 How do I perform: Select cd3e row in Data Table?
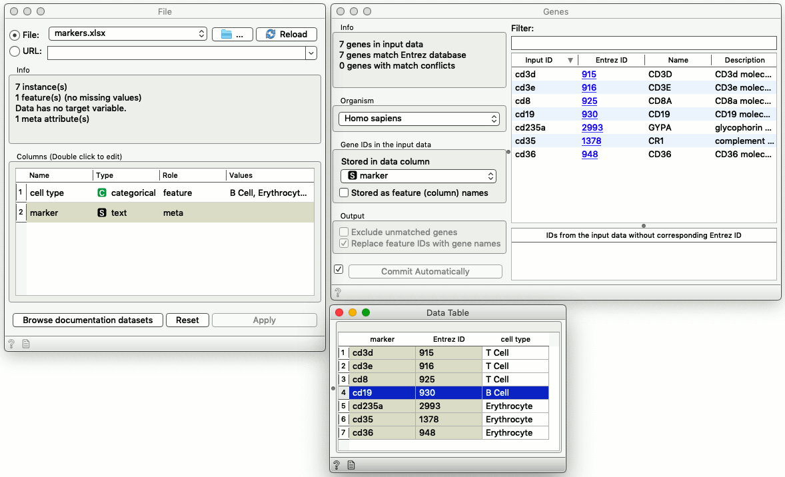444,366
